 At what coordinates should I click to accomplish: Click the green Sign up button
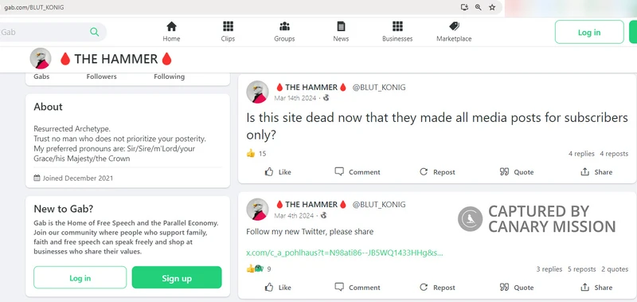(x=177, y=277)
